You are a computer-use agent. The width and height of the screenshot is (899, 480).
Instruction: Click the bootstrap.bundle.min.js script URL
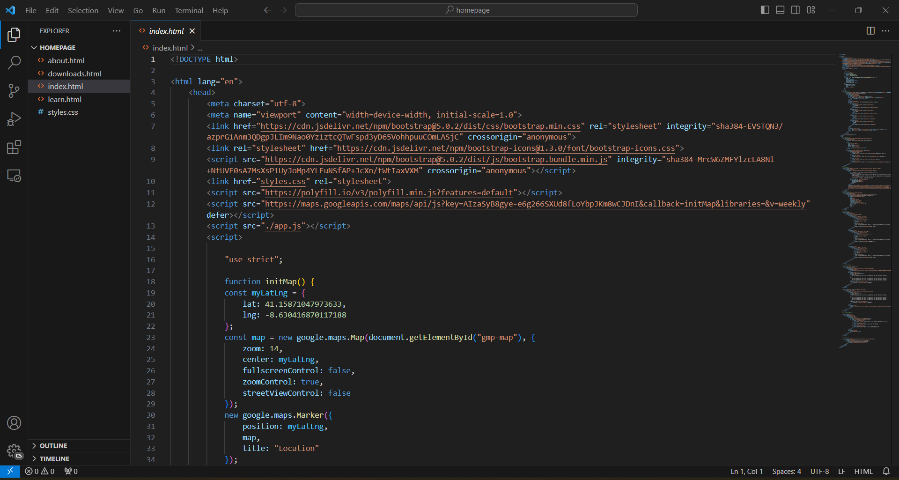(436, 159)
